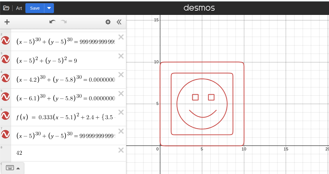Hide the f(x) smile curve expression
The image size is (329, 174).
pyautogui.click(x=5, y=116)
